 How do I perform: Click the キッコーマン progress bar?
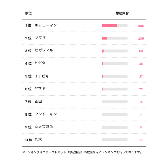(115, 25)
